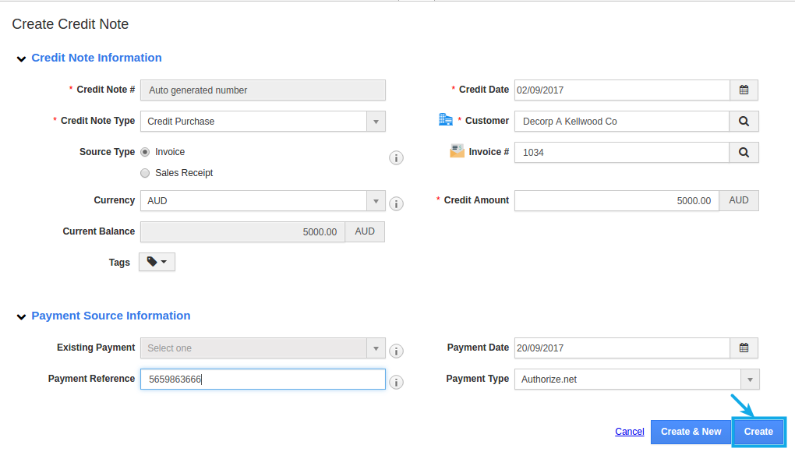795x466 pixels.
Task: Search for a customer with magnifier icon
Action: tap(744, 122)
